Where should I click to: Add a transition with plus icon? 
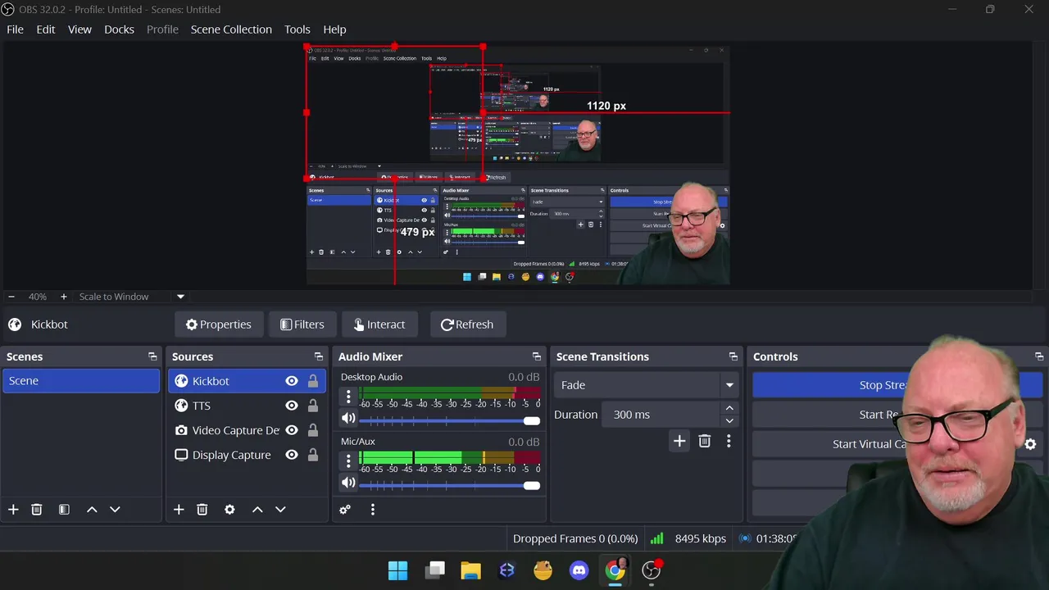click(x=679, y=441)
